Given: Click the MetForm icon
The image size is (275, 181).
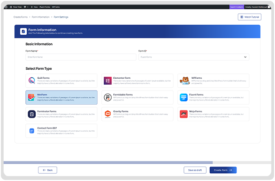Looking at the screenshot, I should [x=32, y=97].
